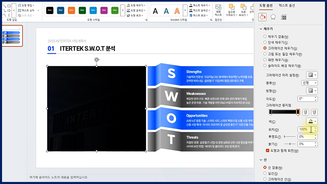The image size is (327, 184).
Task: Select the elbow connector shape
Action: pos(4,11)
